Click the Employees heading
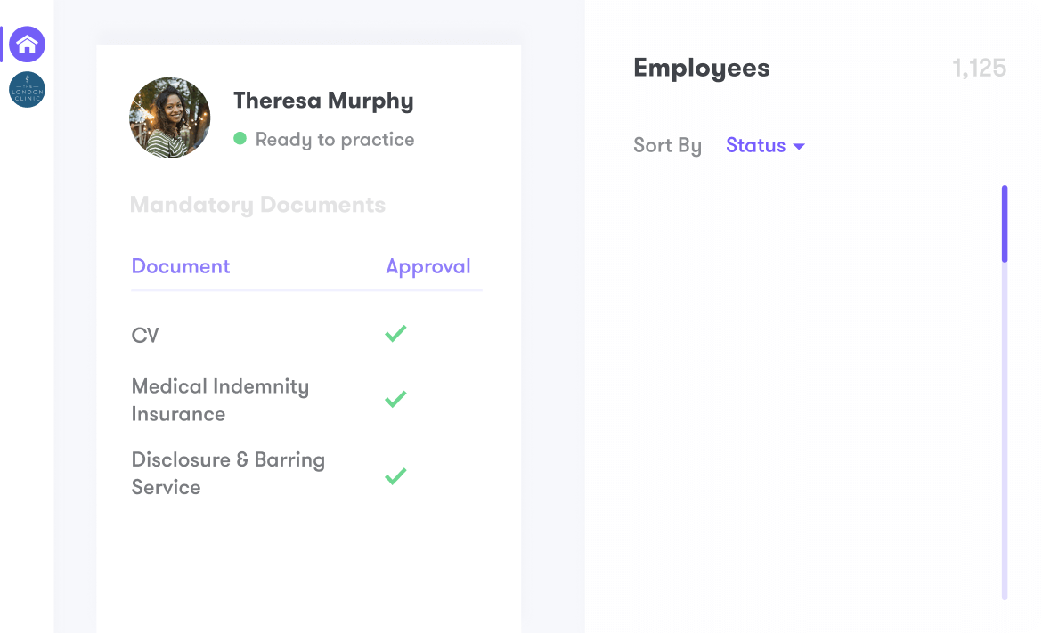Viewport: 1042px width, 633px height. coord(702,68)
